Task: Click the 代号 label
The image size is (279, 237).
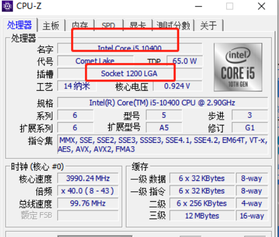Action: (x=45, y=62)
